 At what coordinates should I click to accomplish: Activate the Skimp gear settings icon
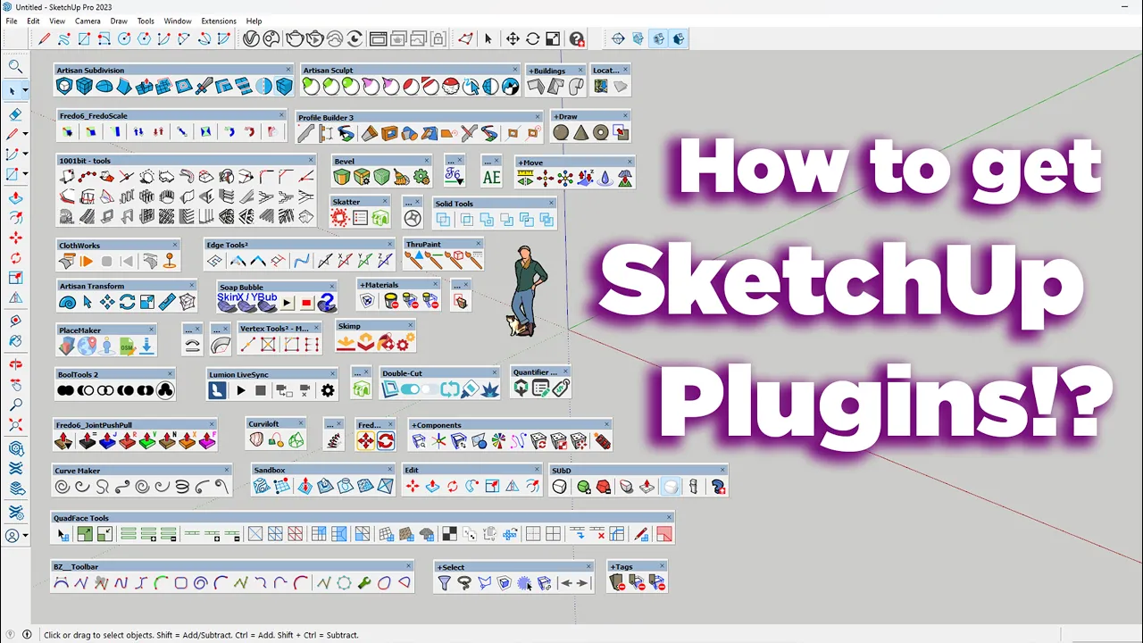(x=402, y=343)
